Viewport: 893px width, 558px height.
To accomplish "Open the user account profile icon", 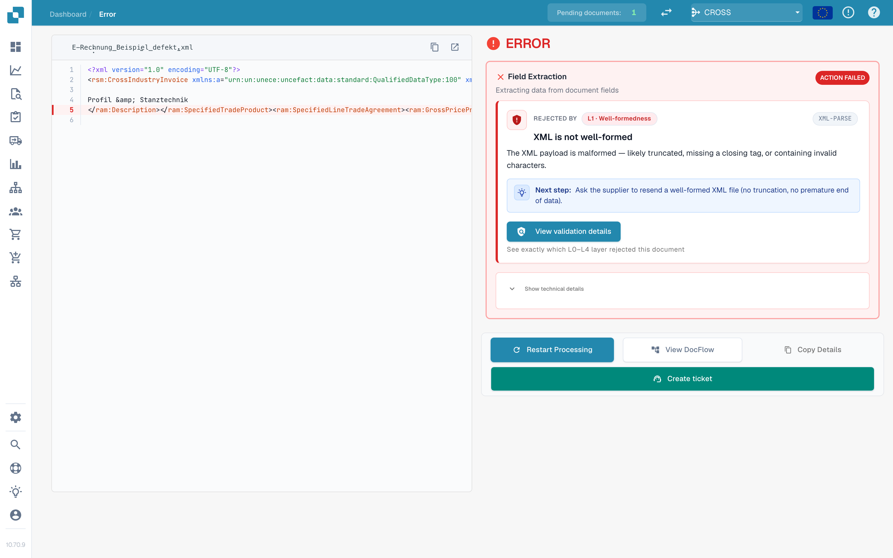I will pyautogui.click(x=16, y=515).
